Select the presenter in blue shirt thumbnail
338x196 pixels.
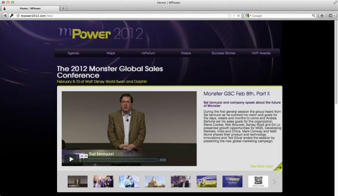coord(129,181)
